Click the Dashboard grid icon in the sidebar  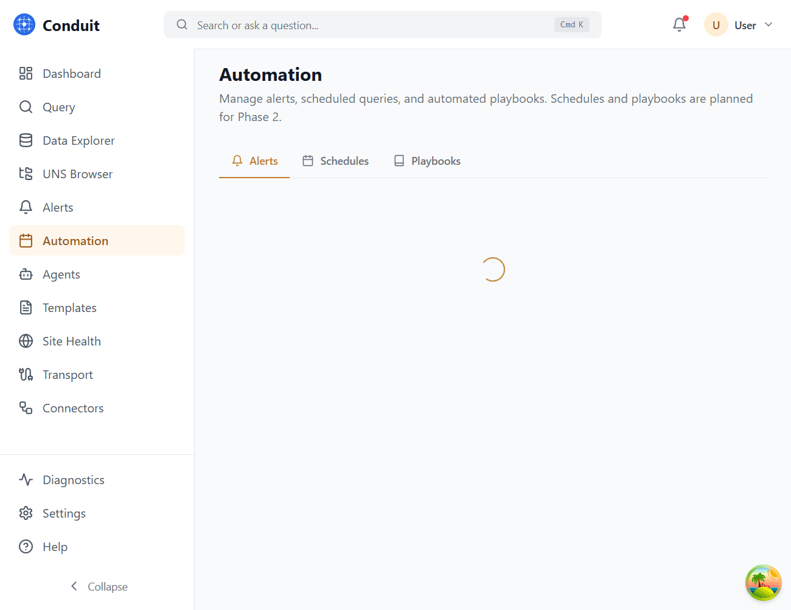coord(26,74)
